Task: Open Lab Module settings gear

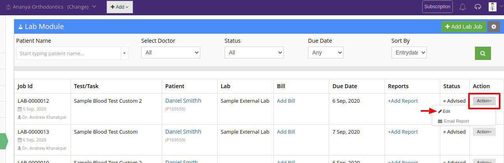Action: pos(494,27)
